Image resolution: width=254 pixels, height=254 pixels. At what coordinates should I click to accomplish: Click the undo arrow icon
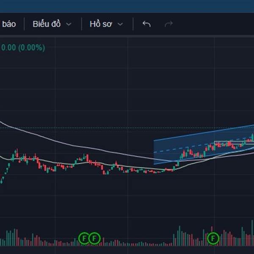[146, 24]
